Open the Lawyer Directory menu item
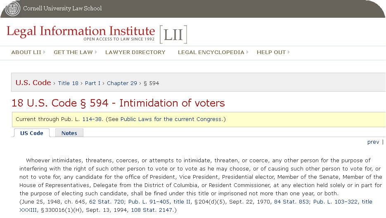386x218 pixels. point(135,52)
